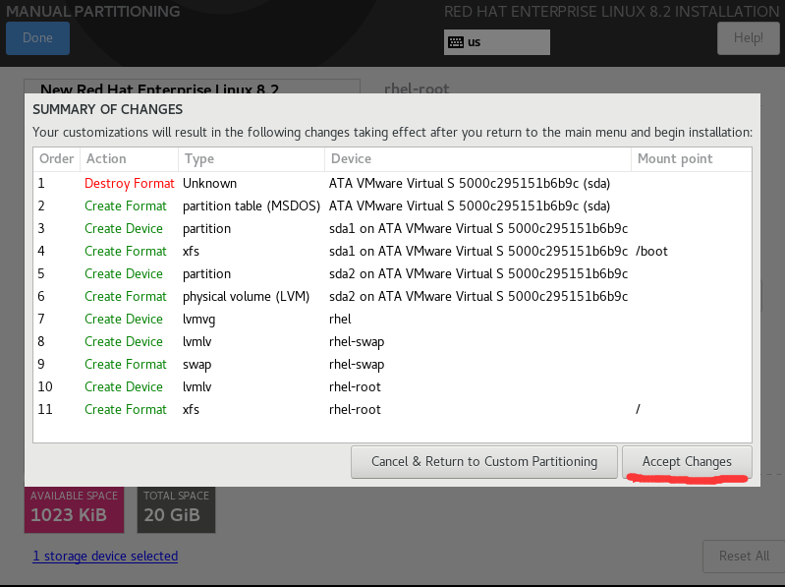Click the Action column header
Screen dimensions: 785x587
(x=129, y=158)
